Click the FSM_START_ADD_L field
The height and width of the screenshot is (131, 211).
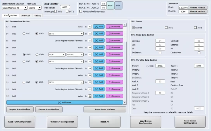(103, 8)
